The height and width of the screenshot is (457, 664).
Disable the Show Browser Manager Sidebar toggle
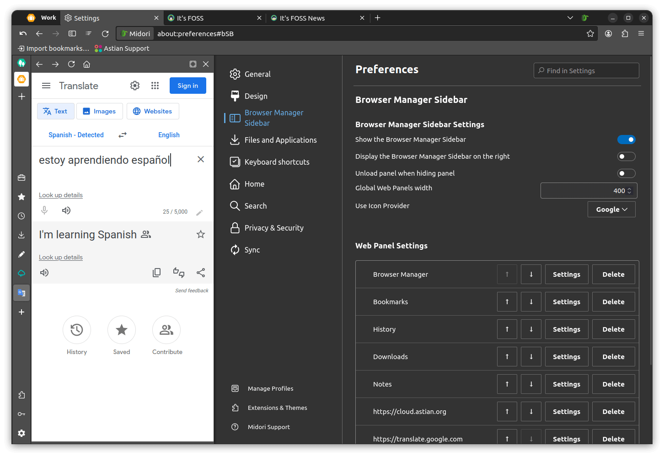[627, 139]
